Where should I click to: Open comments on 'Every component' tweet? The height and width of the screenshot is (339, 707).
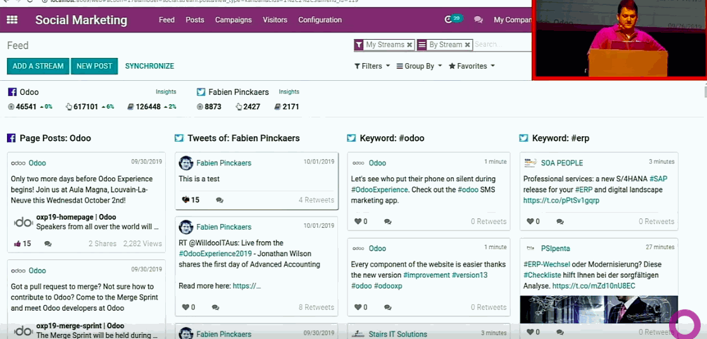click(387, 307)
